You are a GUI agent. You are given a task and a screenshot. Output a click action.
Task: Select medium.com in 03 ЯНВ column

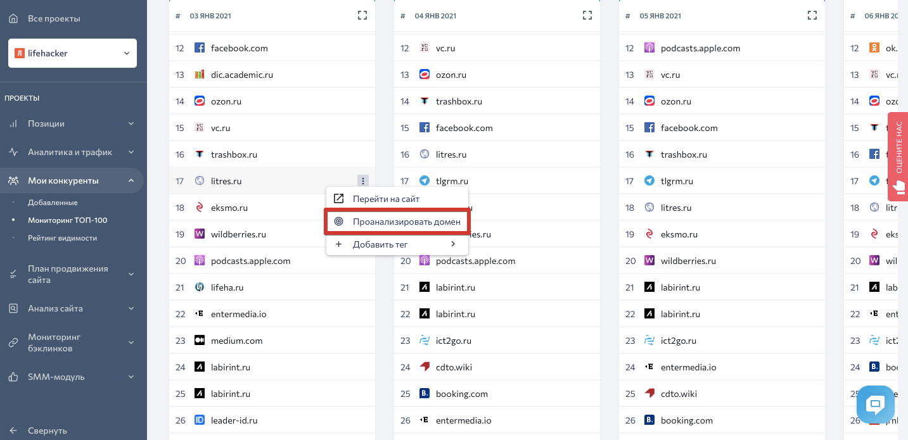237,341
